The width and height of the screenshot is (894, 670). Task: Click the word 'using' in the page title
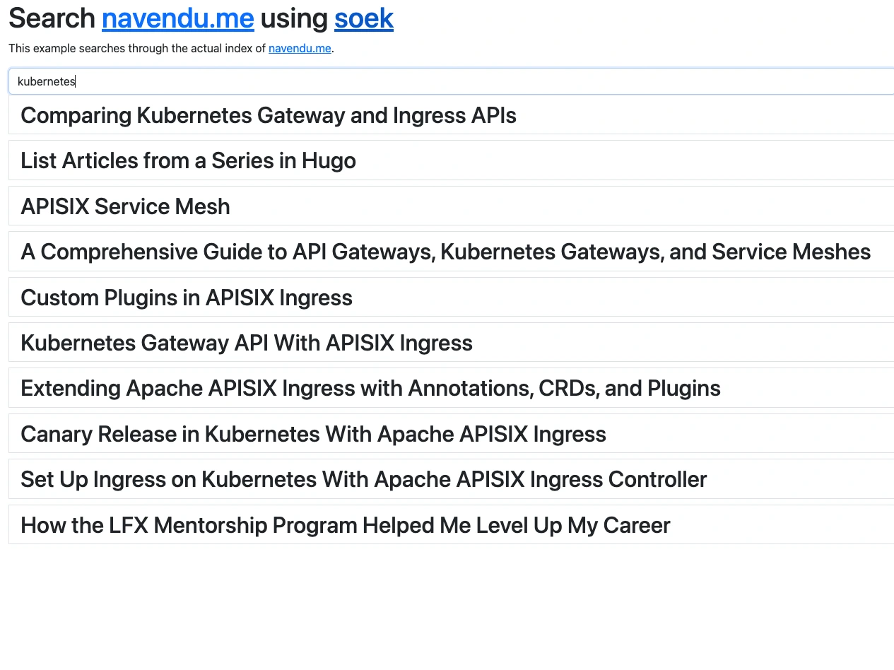(x=294, y=18)
